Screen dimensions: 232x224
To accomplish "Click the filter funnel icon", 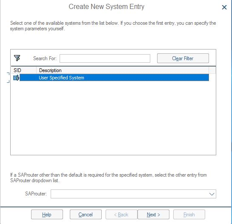I will click(17, 58).
